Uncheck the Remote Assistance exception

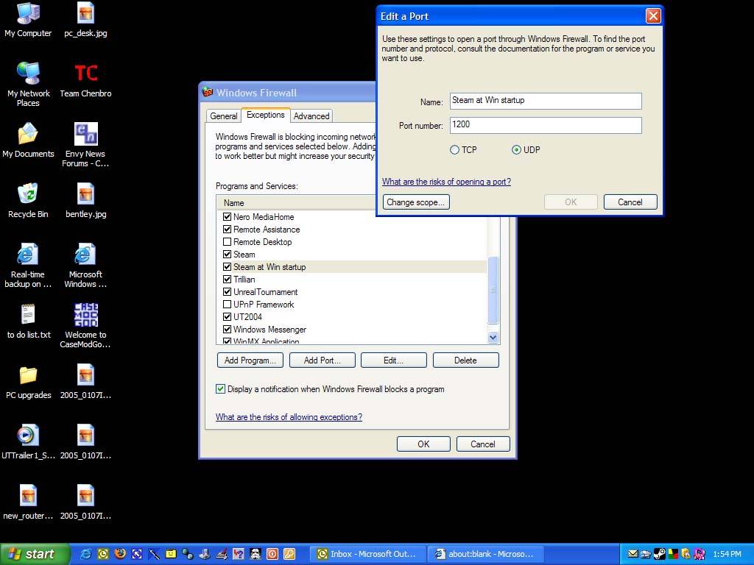coord(227,230)
